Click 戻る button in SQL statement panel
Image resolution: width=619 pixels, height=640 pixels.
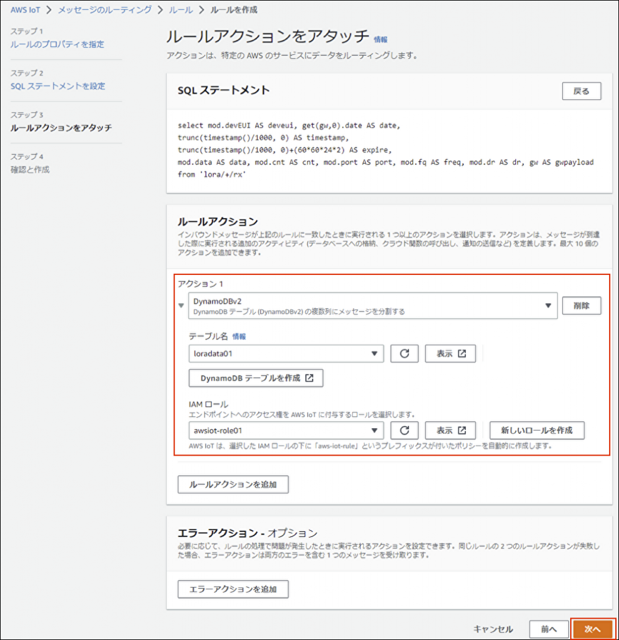[x=581, y=91]
